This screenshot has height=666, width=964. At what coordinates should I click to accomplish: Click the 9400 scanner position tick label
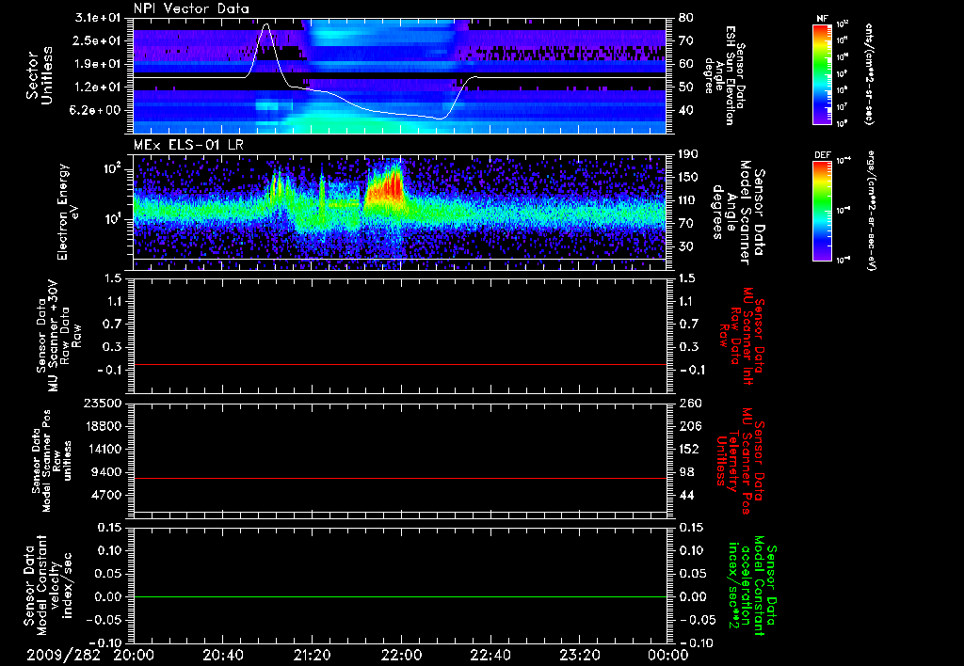[106, 472]
